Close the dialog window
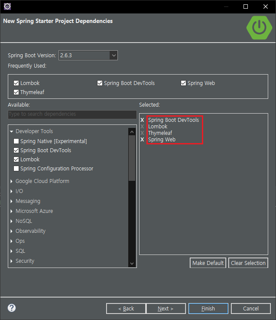Screen dimensions: 276x320 266,7
